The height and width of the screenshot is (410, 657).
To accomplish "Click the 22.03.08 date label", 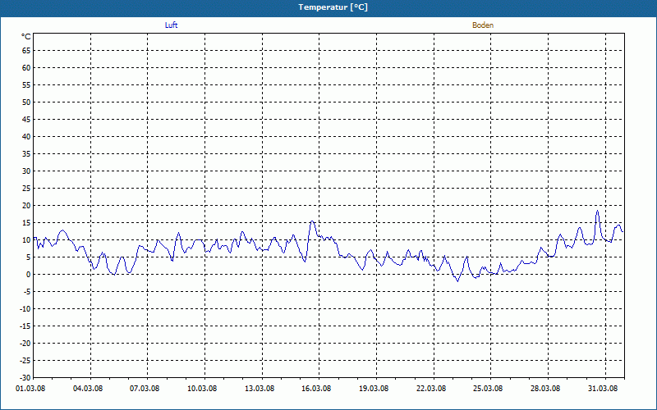I will tap(431, 389).
